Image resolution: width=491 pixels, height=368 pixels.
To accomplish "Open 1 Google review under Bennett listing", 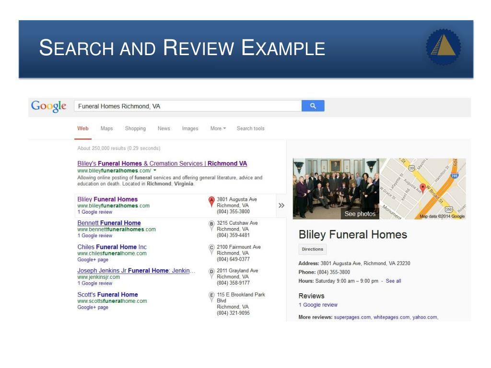I will 94,236.
